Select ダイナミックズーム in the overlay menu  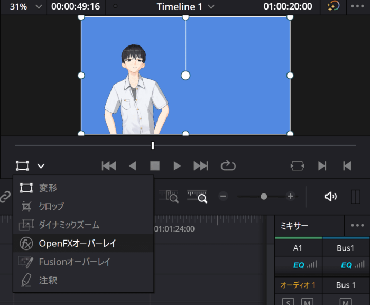(83, 225)
